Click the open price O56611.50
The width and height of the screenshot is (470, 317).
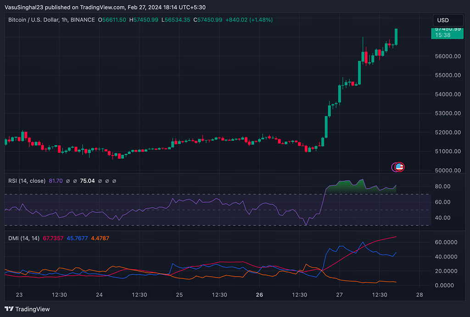(x=112, y=20)
